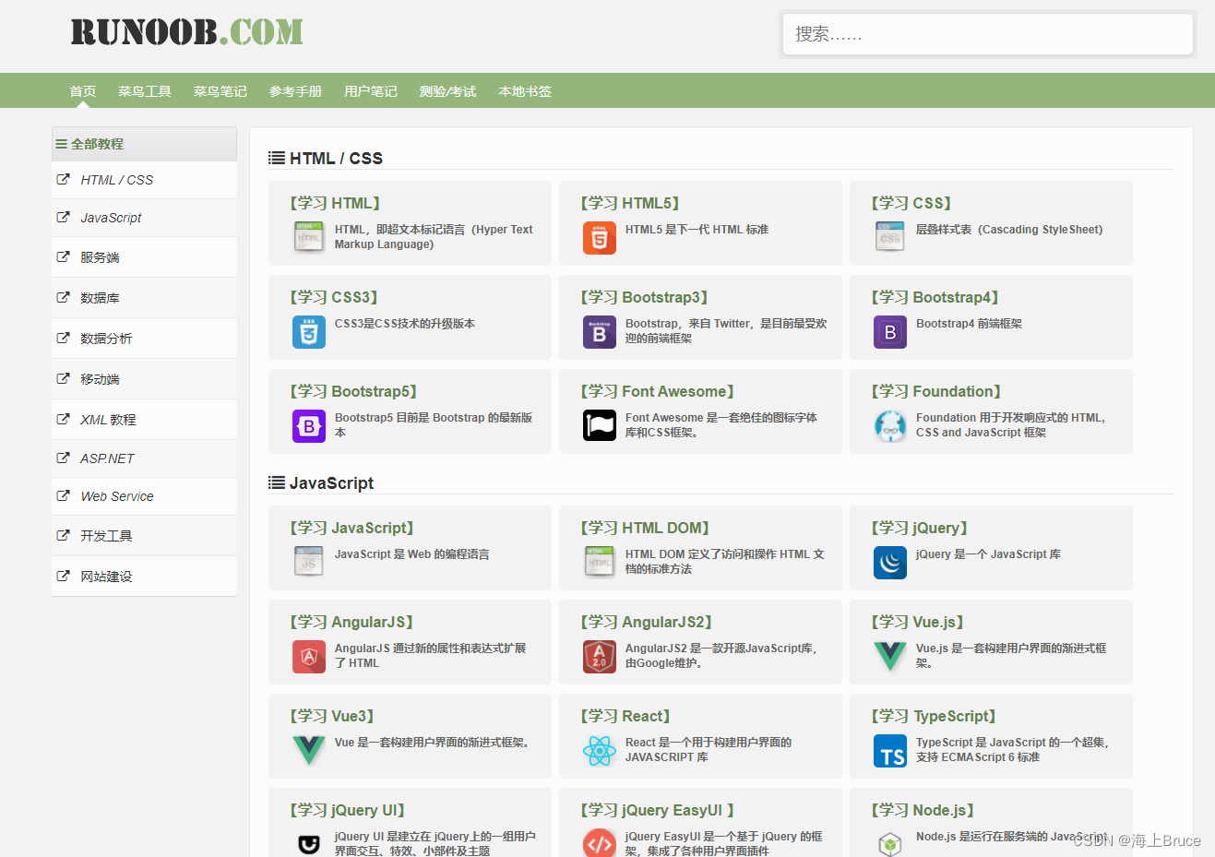Viewport: 1215px width, 857px height.
Task: Click the Font Awesome flag icon
Action: pyautogui.click(x=600, y=426)
